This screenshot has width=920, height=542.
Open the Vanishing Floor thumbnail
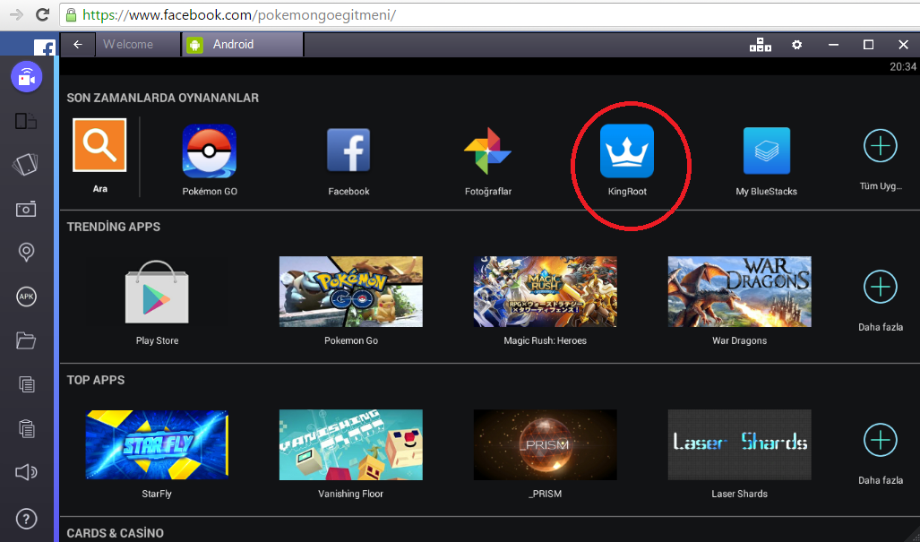[351, 444]
